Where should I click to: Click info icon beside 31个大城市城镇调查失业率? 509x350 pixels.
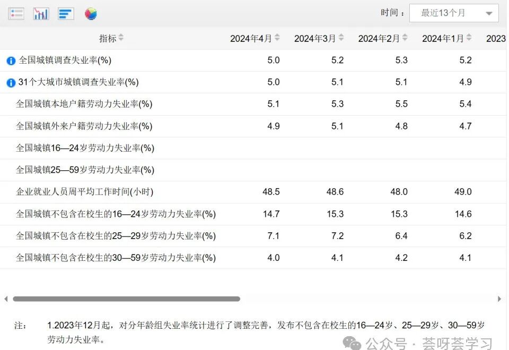click(x=11, y=83)
